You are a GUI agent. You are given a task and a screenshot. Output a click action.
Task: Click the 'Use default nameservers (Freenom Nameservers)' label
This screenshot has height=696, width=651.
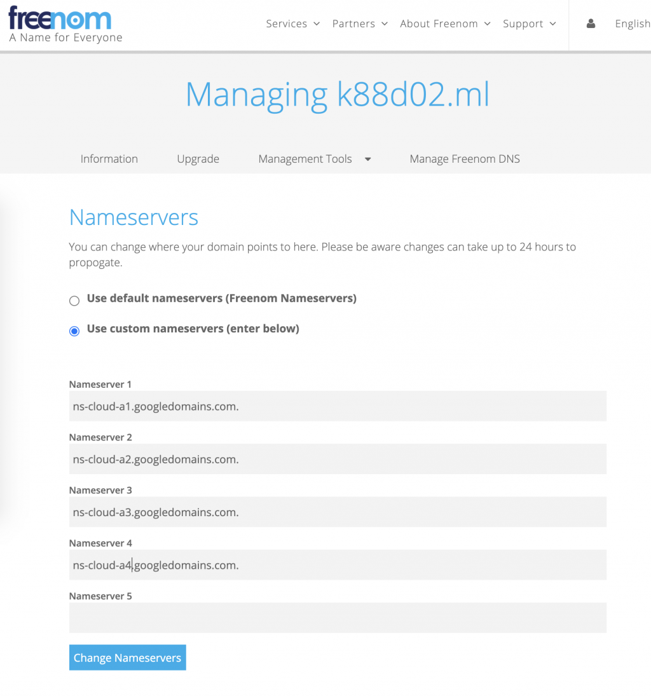(x=222, y=298)
